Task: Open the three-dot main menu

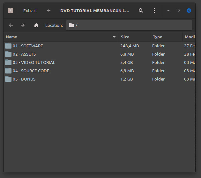Action: [154, 11]
